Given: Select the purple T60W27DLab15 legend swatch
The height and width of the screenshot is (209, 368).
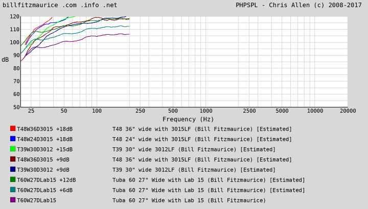Looking at the screenshot, I should 13,200.
